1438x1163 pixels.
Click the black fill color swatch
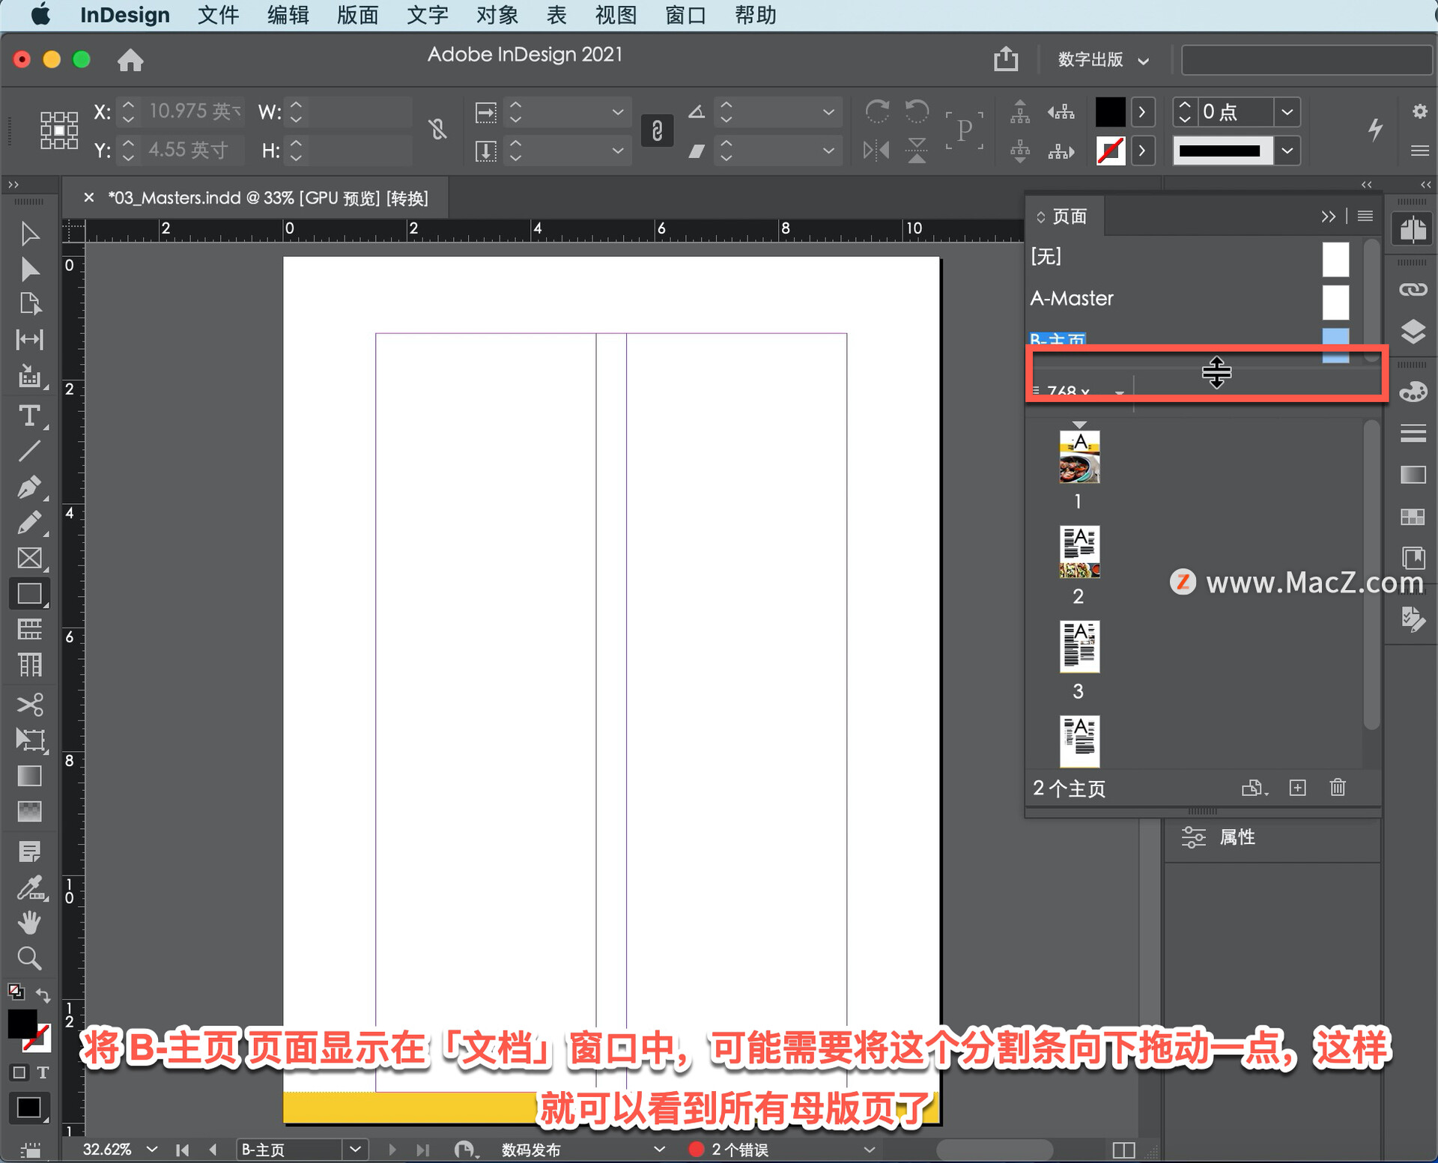tap(1110, 112)
